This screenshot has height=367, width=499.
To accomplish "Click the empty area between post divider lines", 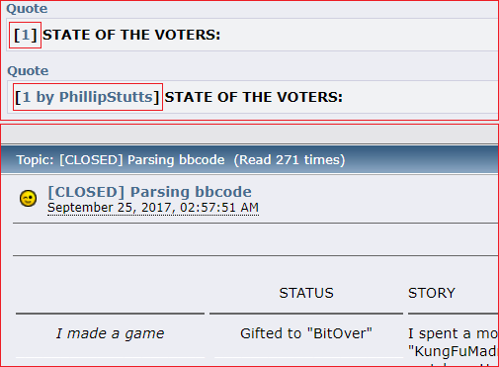I will [x=255, y=239].
